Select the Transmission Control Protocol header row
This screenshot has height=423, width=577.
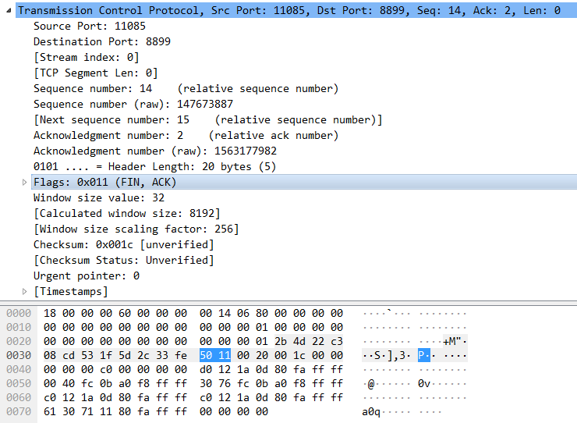tap(296, 10)
